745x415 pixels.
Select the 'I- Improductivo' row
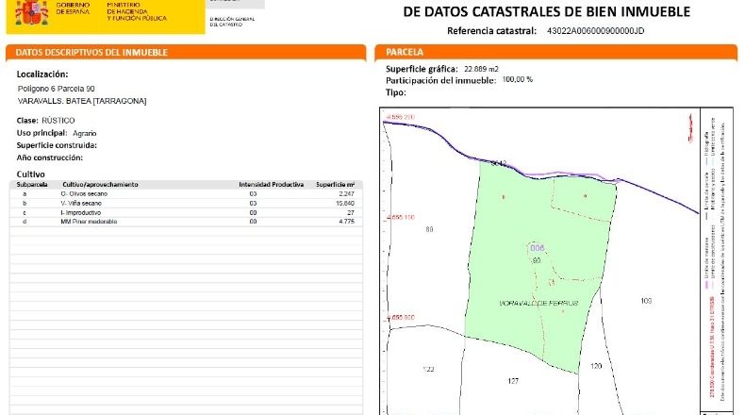click(186, 213)
